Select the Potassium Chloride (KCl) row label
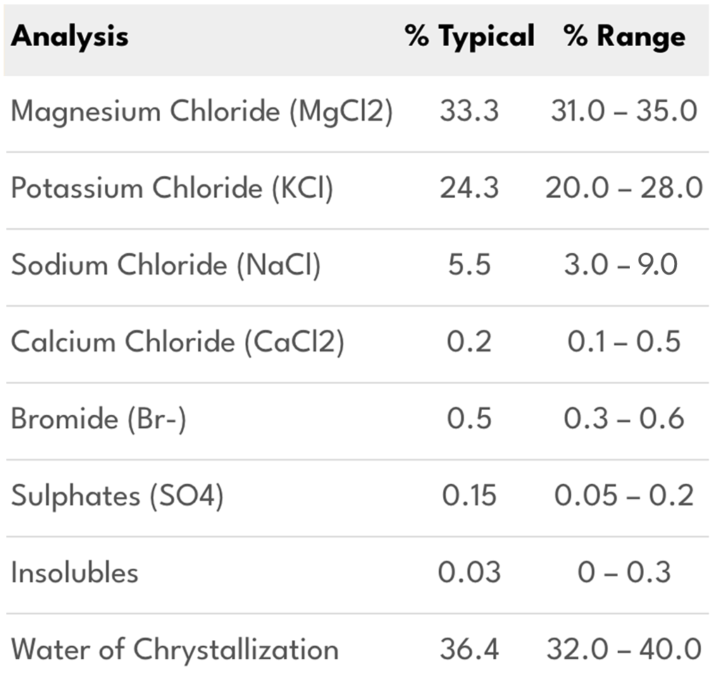The image size is (715, 693). click(x=172, y=189)
